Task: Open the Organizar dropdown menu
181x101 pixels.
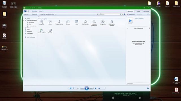Action: point(27,14)
